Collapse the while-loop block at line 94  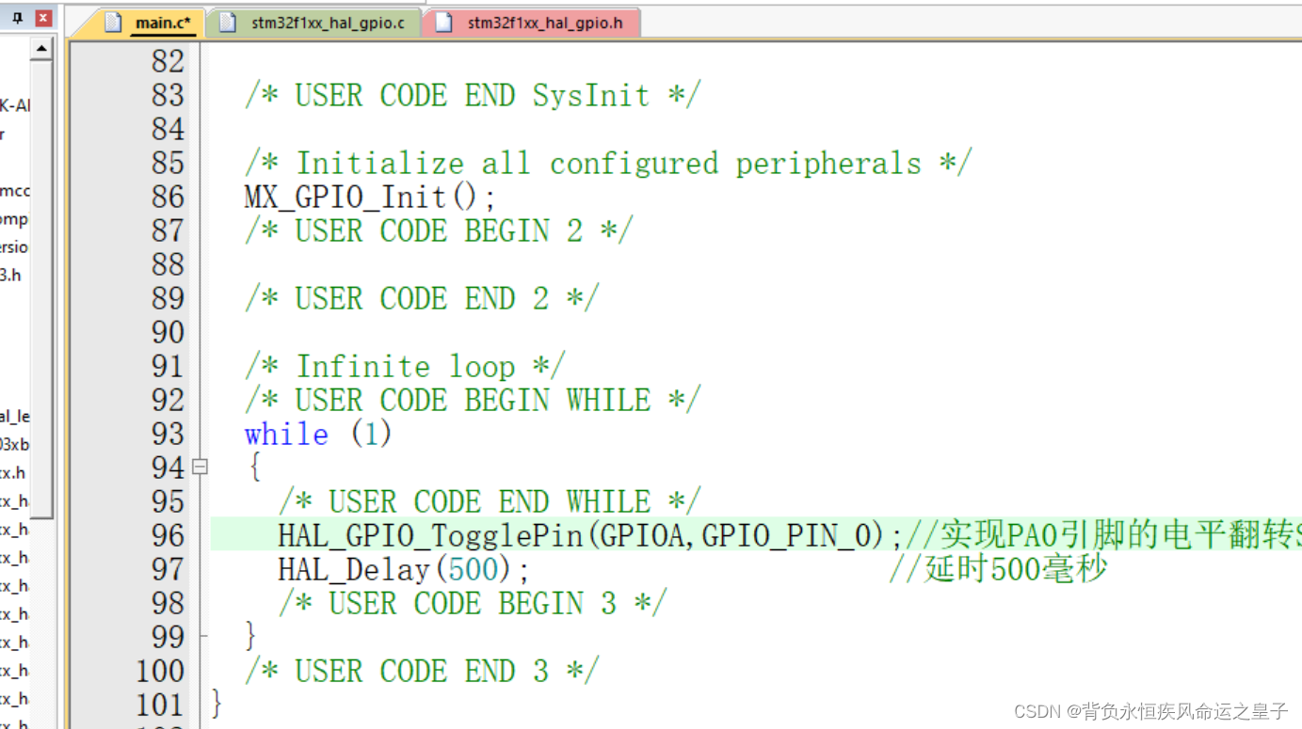[x=200, y=466]
